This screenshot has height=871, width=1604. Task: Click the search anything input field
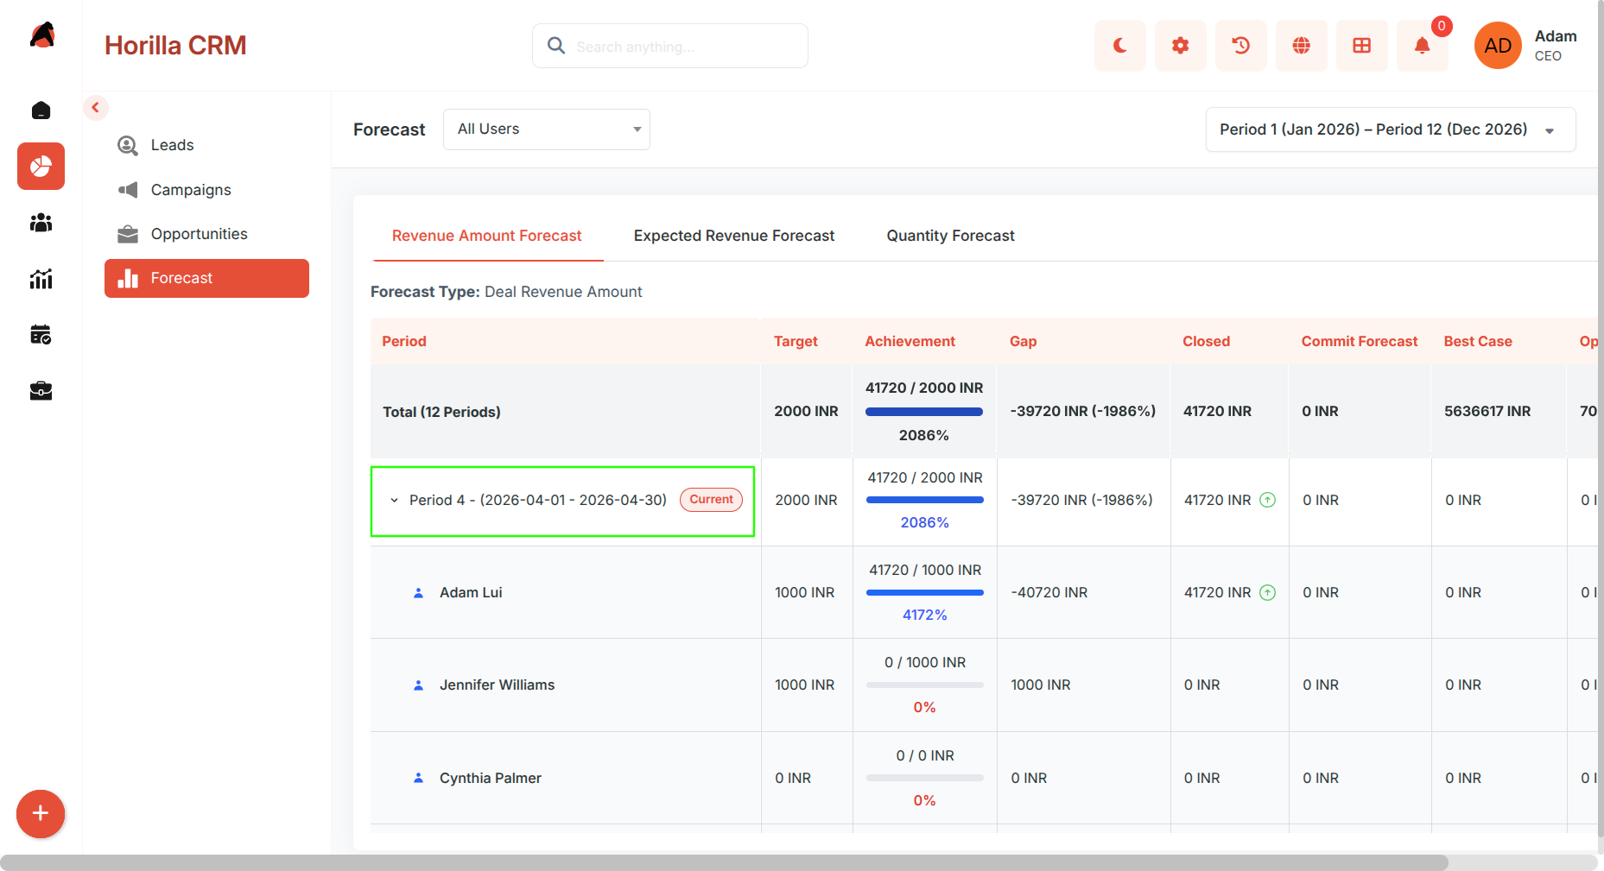(670, 46)
